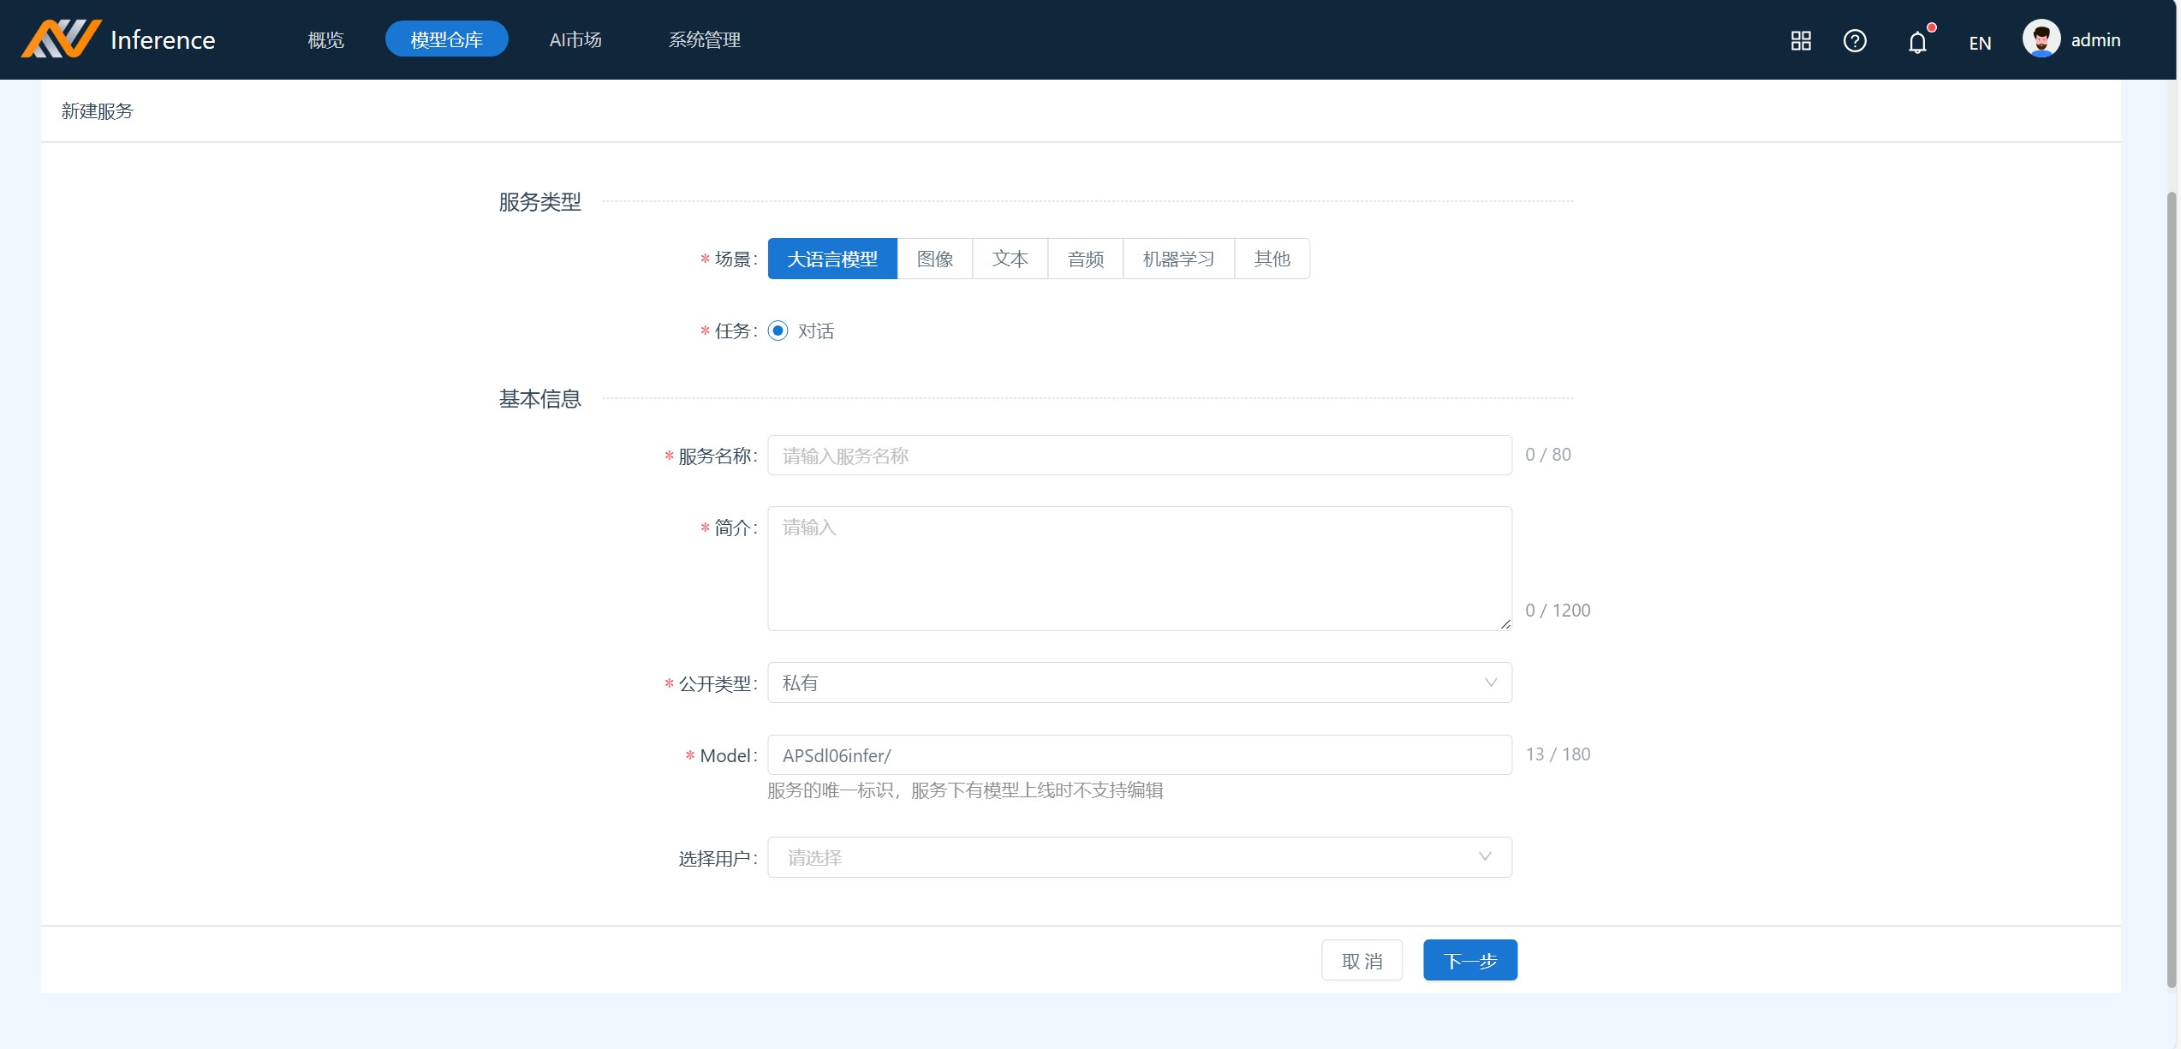Focus the 服务名称 input field
The height and width of the screenshot is (1049, 2181).
(x=1139, y=456)
